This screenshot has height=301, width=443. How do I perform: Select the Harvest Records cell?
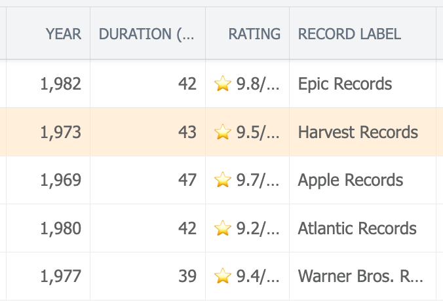(362, 132)
